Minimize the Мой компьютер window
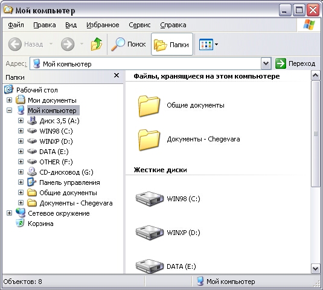This screenshot has height=290, width=323. pos(284,10)
